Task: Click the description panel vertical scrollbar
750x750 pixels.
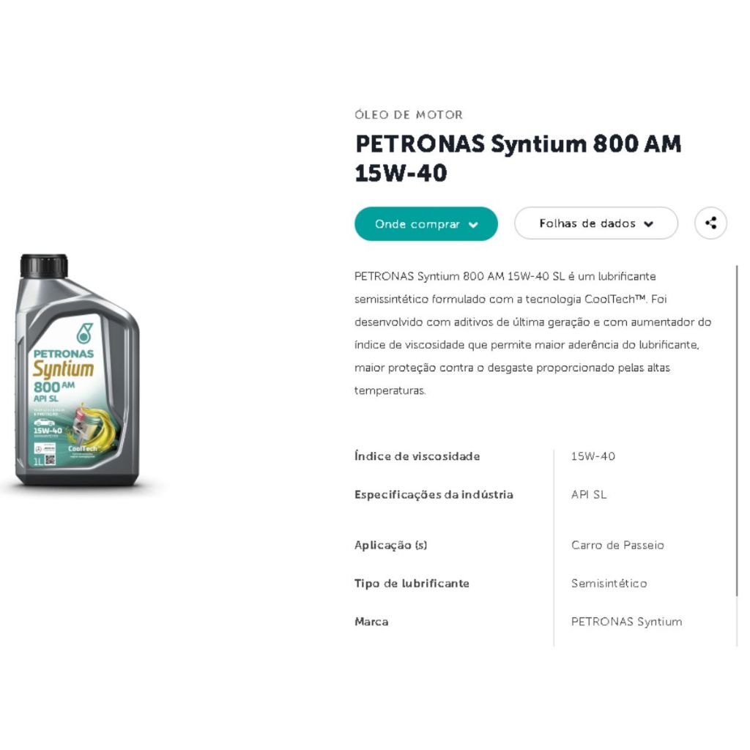Action: (737, 431)
